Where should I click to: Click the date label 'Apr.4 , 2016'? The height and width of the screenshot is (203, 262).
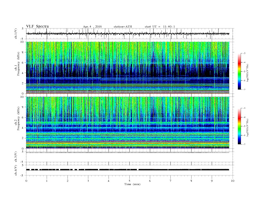click(x=92, y=27)
